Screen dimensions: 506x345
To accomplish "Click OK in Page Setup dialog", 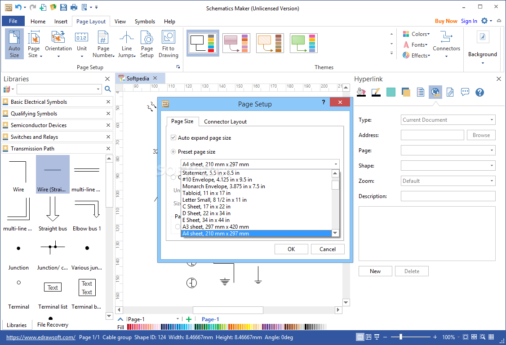I will [x=291, y=249].
